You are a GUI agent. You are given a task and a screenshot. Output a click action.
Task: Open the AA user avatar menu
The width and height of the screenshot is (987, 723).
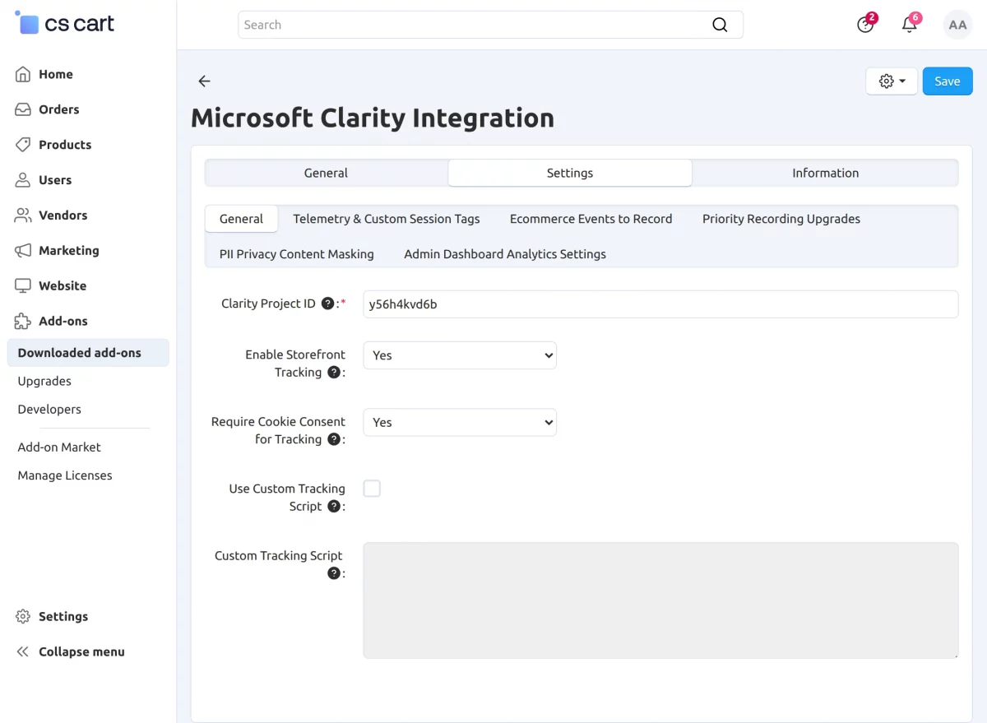tap(957, 25)
